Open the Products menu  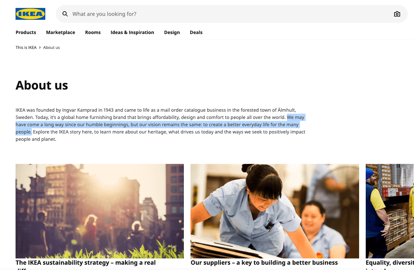coord(26,32)
